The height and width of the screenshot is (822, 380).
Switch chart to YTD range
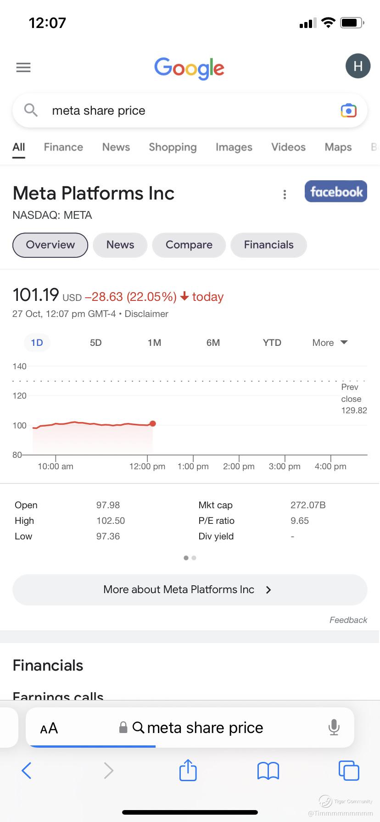click(x=272, y=343)
